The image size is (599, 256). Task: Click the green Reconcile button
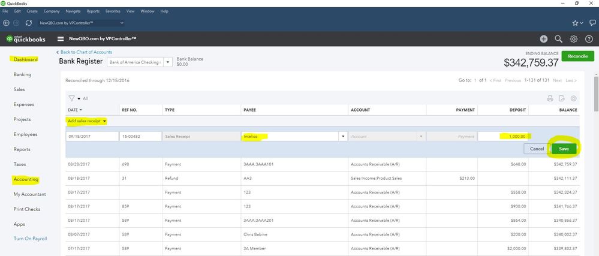click(577, 56)
